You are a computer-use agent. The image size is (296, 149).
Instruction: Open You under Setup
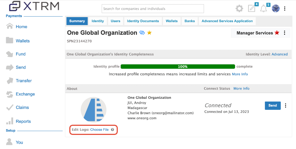(x=19, y=142)
